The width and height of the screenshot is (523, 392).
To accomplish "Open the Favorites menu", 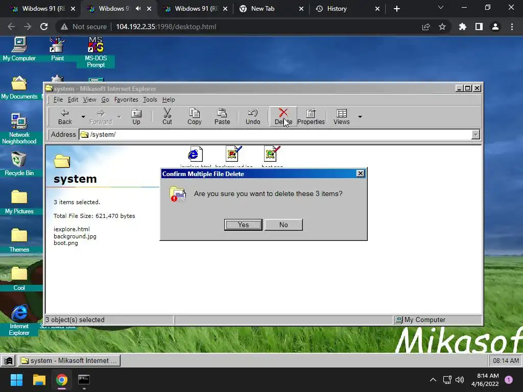I will [x=126, y=100].
